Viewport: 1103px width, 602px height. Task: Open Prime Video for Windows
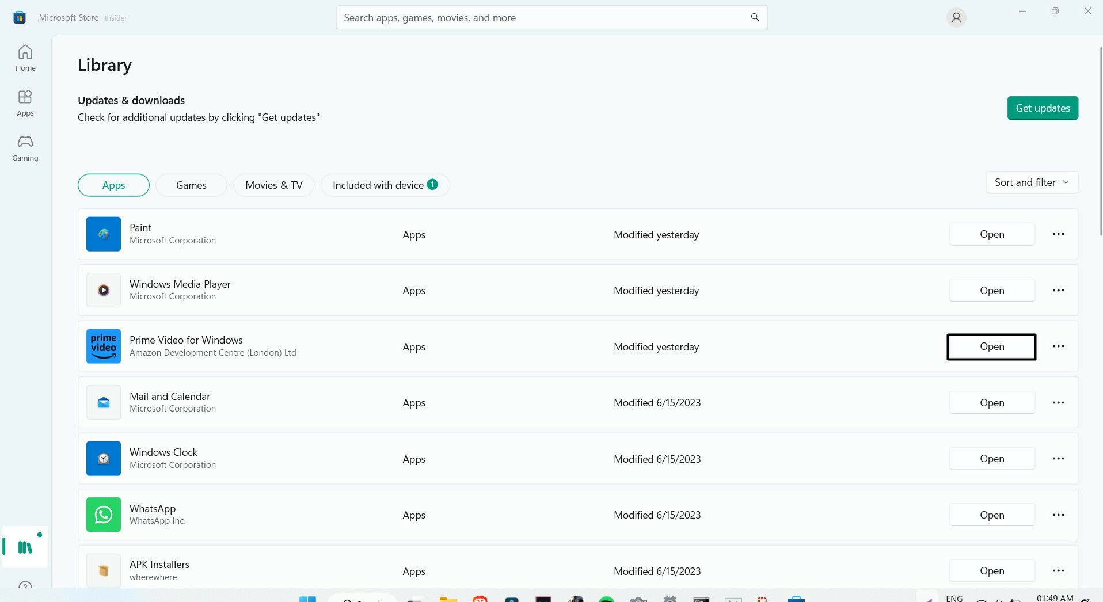click(992, 346)
